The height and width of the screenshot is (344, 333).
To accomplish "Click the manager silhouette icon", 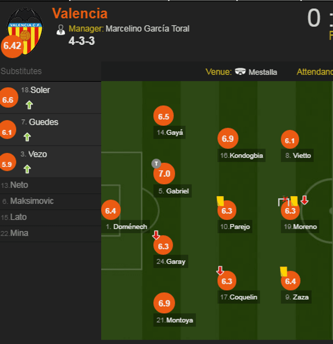I will click(x=61, y=30).
